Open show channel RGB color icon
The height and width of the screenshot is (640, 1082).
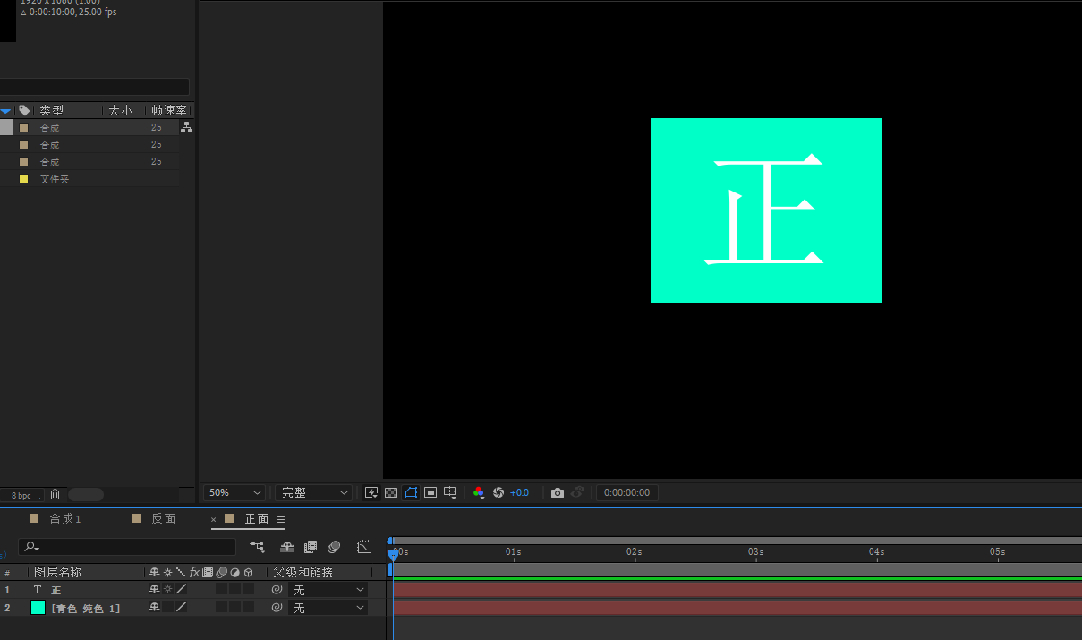tap(479, 492)
